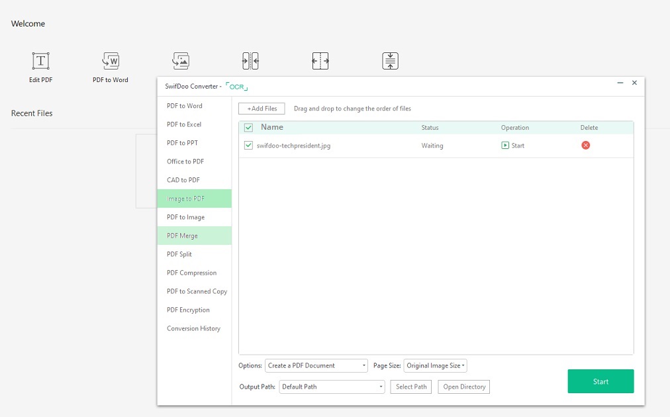Switch to PDF to Word converter tab

click(x=195, y=106)
